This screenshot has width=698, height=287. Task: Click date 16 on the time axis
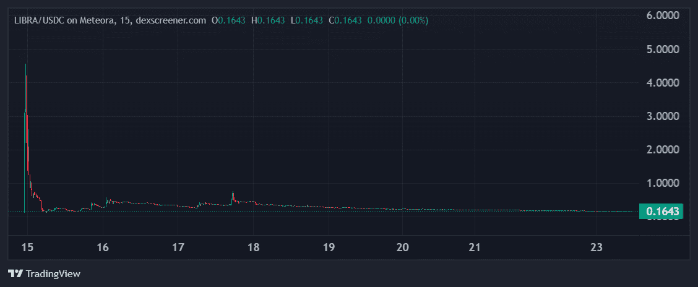(x=103, y=248)
